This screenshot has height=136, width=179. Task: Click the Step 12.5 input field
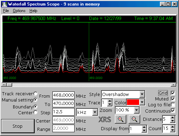(63, 112)
